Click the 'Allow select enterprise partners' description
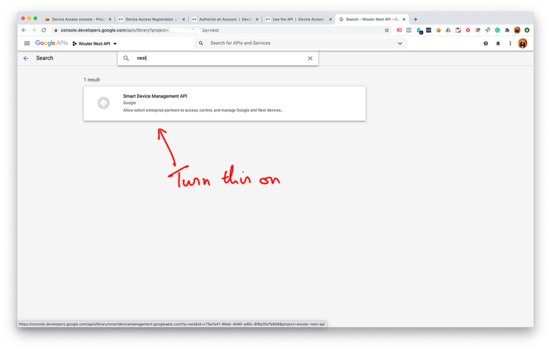Viewport: 551px width, 350px height. [203, 110]
